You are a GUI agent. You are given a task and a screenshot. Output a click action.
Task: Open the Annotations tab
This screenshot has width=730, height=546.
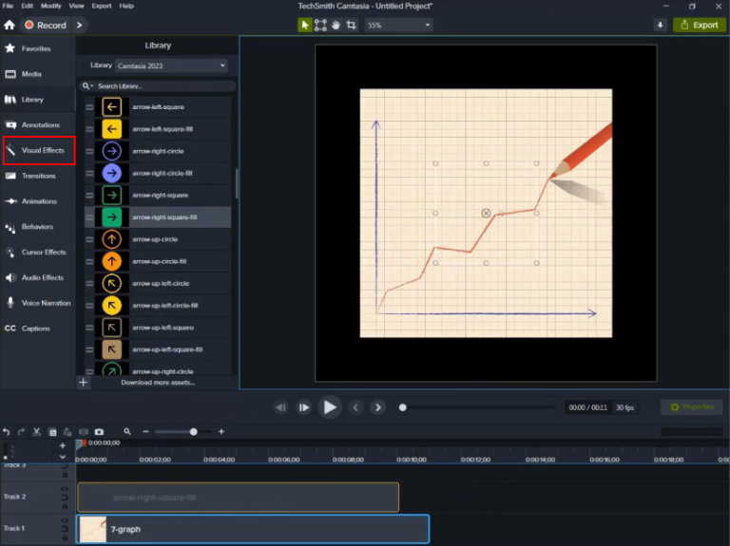pos(38,125)
